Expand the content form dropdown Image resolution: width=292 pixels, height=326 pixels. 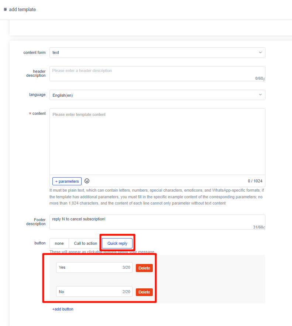157,52
